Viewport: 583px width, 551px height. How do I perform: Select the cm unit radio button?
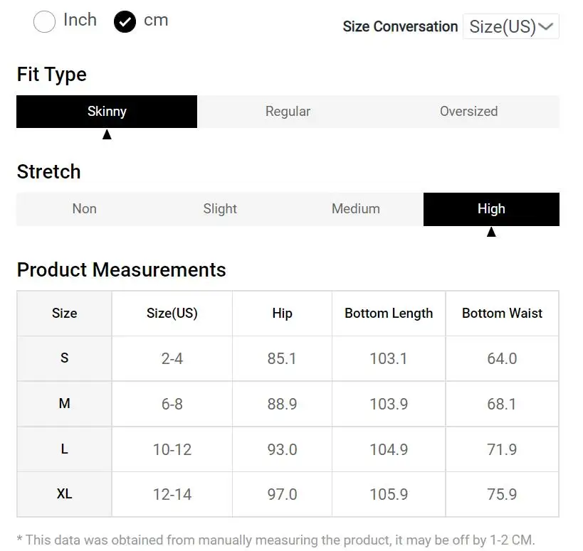tap(125, 22)
